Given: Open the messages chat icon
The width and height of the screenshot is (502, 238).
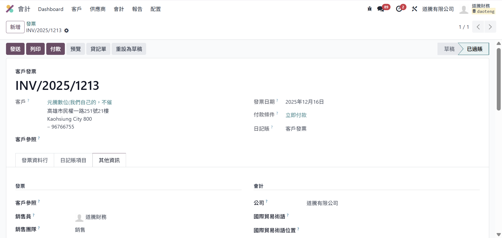Looking at the screenshot, I should pyautogui.click(x=381, y=9).
